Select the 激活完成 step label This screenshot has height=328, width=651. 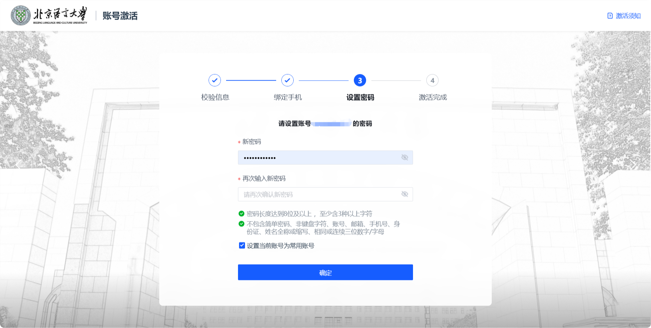point(433,97)
